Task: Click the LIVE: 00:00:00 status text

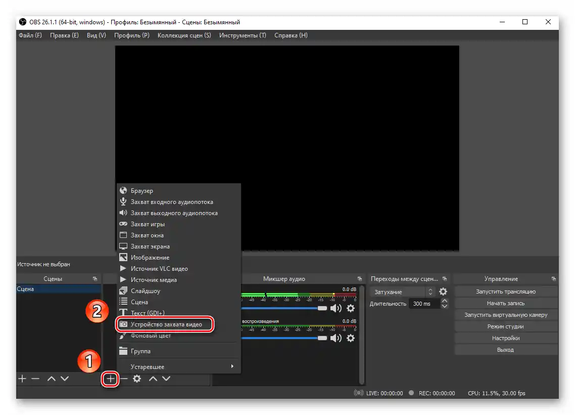Action: (385, 393)
